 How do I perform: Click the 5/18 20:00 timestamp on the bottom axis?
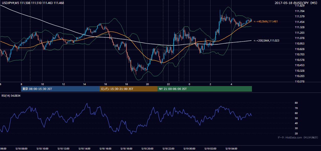(x=147, y=148)
